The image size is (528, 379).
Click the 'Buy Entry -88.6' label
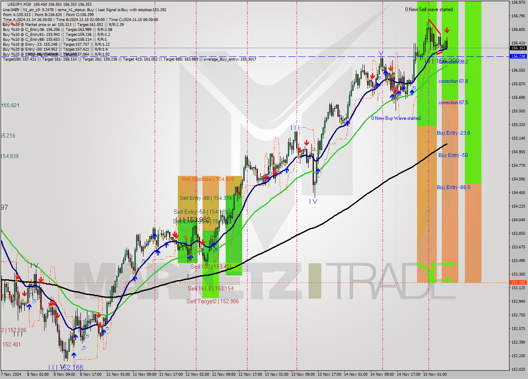click(x=453, y=187)
